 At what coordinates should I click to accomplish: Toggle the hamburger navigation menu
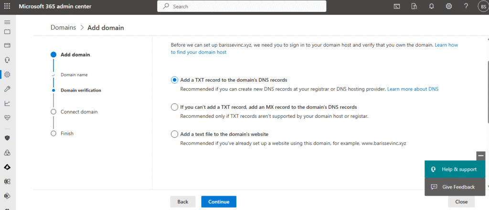(x=7, y=22)
